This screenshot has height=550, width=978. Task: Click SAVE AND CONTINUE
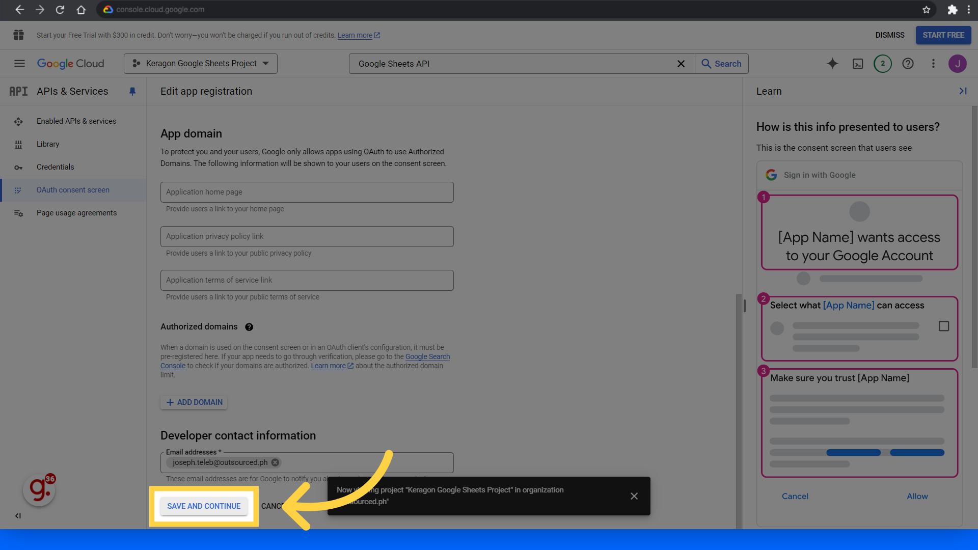[204, 506]
